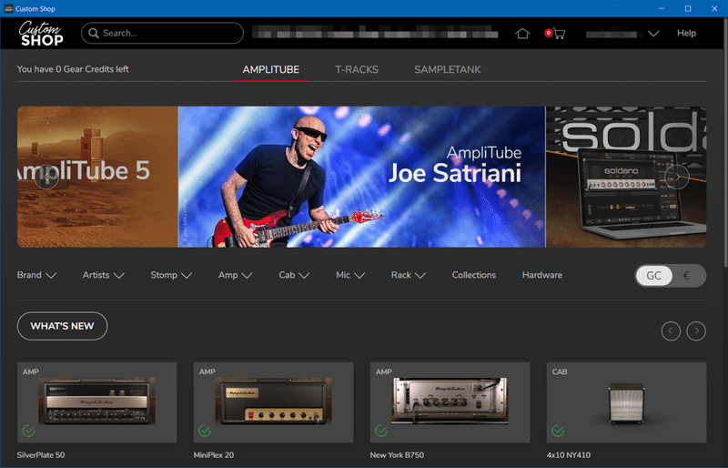Open the Joe Satriani banner

[361, 177]
